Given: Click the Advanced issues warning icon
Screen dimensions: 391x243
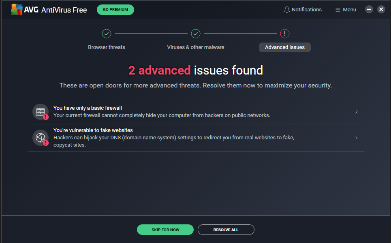Looking at the screenshot, I should (285, 33).
